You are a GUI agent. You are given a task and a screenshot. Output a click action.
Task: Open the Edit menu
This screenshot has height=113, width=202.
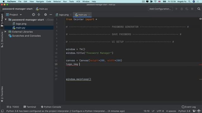click(x=25, y=2)
